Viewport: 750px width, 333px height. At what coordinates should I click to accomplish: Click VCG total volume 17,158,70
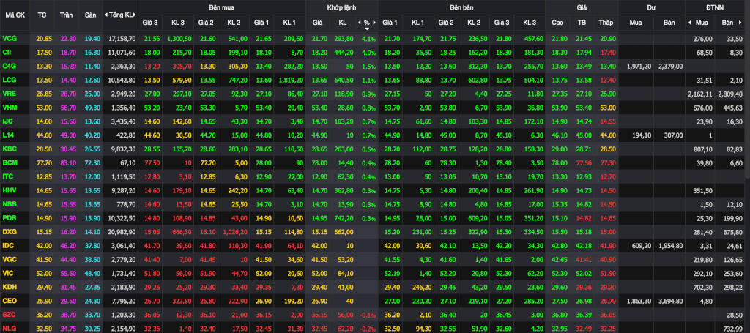click(x=122, y=38)
